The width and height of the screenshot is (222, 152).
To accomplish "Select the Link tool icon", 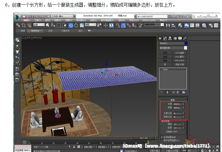I will [18, 25].
